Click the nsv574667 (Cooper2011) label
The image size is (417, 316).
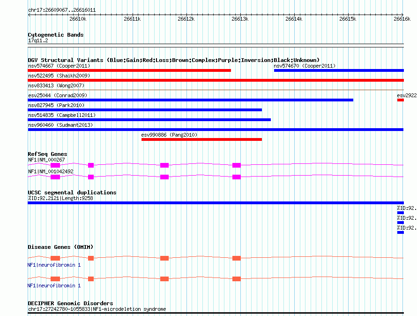(x=59, y=66)
